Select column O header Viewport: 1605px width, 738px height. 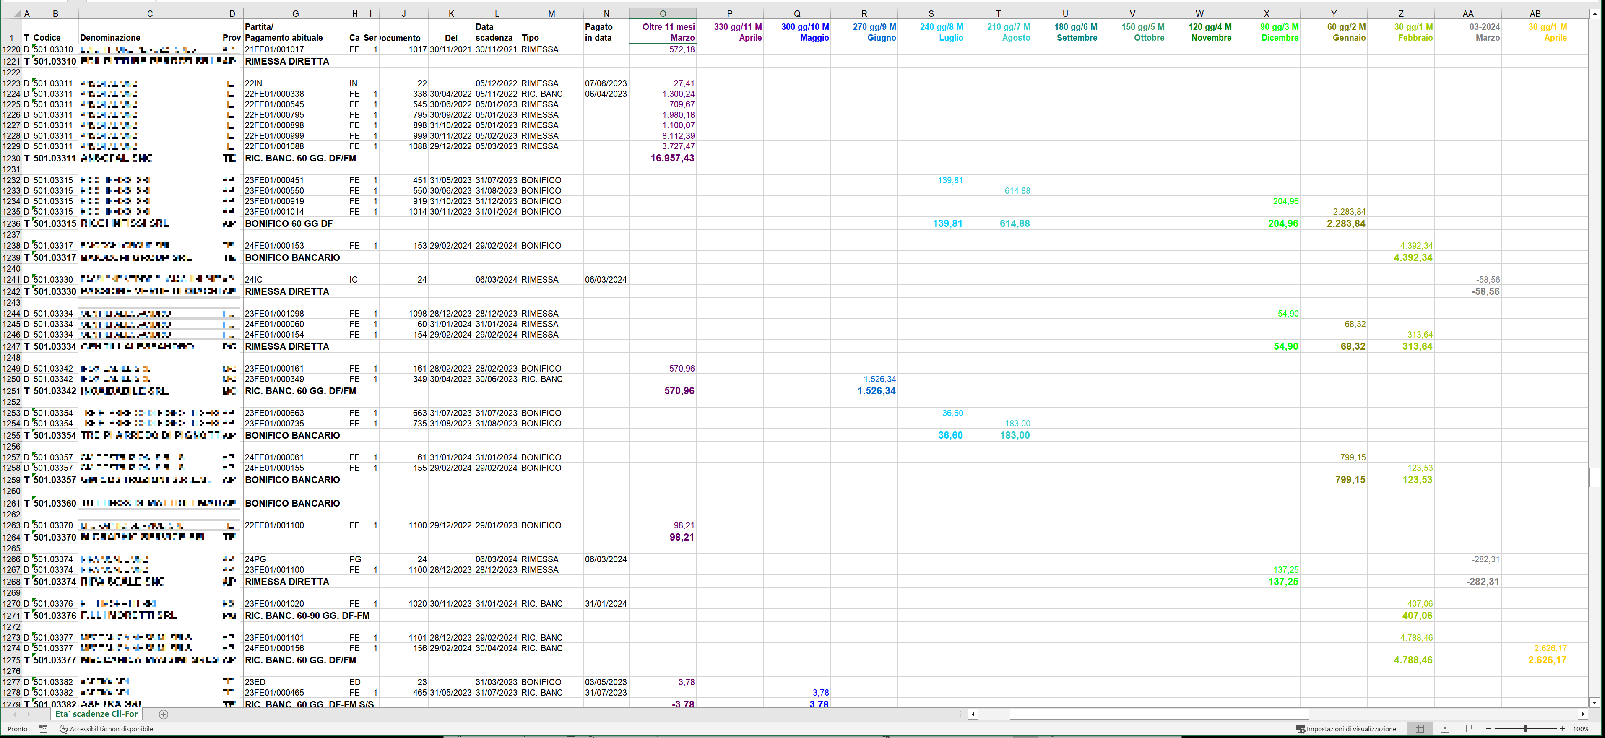click(662, 13)
